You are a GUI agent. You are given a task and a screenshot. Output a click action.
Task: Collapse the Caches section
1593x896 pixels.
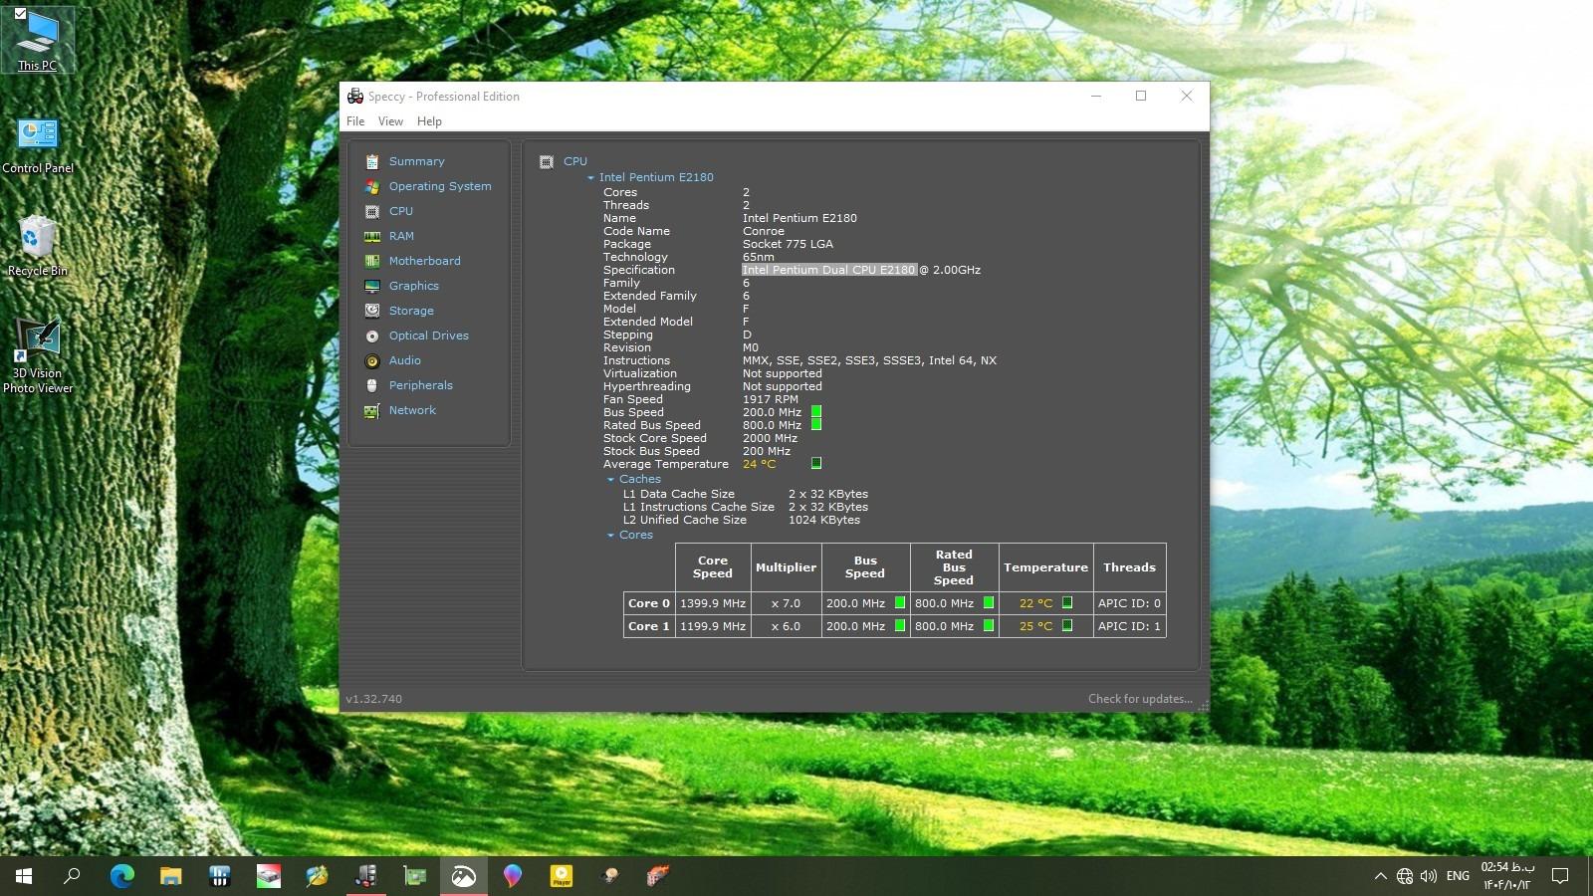pyautogui.click(x=610, y=480)
